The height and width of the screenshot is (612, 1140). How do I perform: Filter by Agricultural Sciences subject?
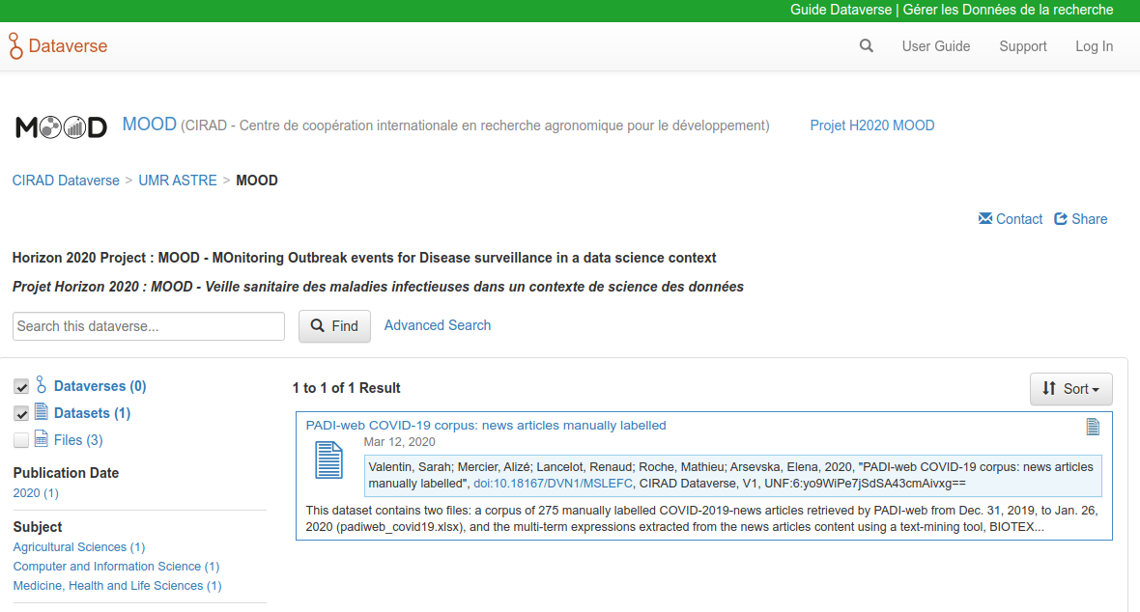(78, 547)
